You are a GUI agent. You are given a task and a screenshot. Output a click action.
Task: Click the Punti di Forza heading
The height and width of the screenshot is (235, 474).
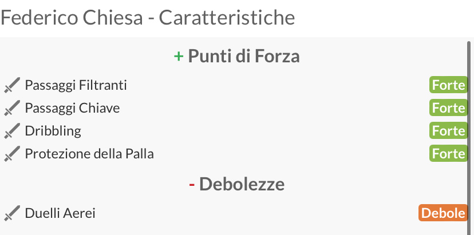pyautogui.click(x=244, y=56)
